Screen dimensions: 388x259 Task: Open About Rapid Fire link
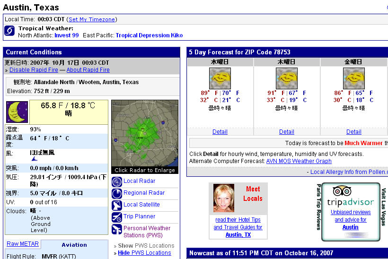(88, 70)
